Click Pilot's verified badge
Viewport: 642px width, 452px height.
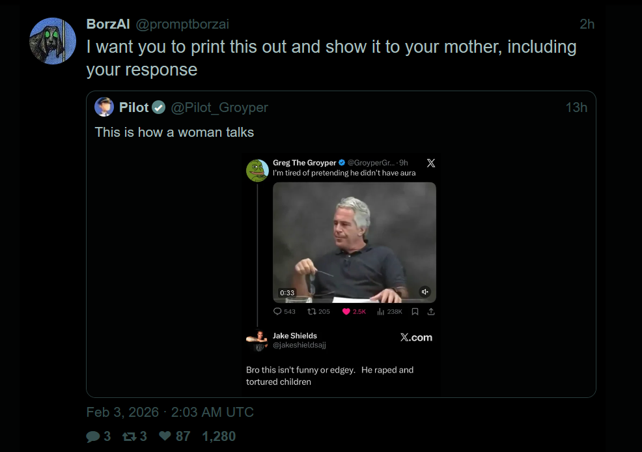[159, 107]
